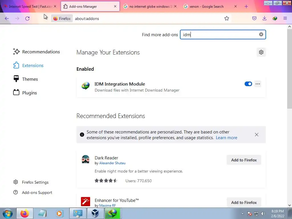
Task: Click the Dark Reader extension title
Action: [x=106, y=158]
